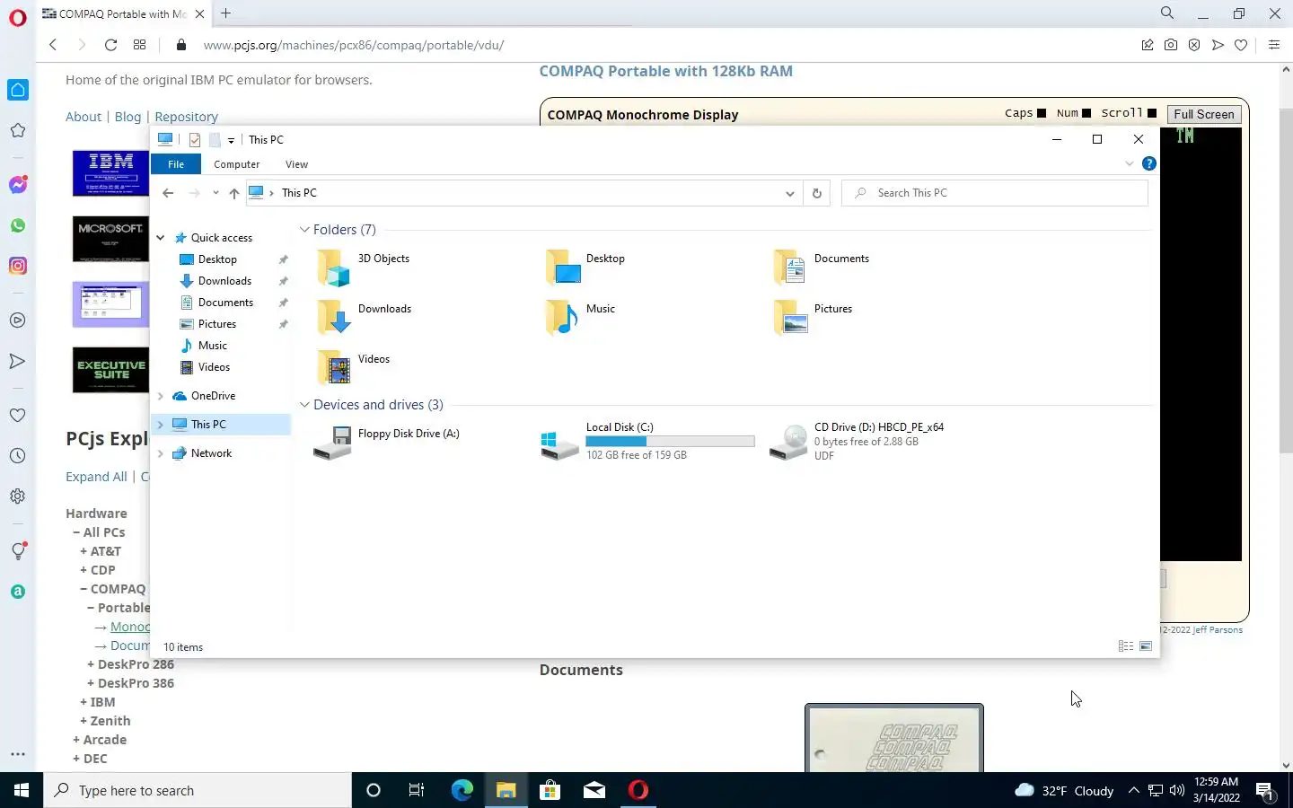Select Downloads under Quick access
The width and height of the screenshot is (1293, 808).
(224, 281)
